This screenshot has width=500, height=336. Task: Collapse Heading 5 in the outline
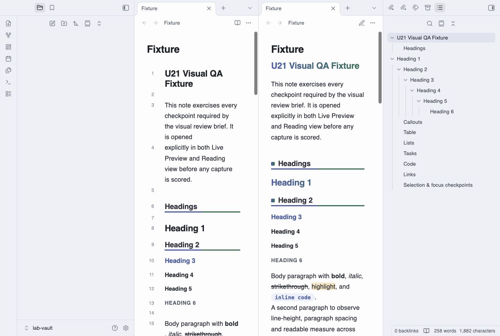pyautogui.click(x=419, y=101)
